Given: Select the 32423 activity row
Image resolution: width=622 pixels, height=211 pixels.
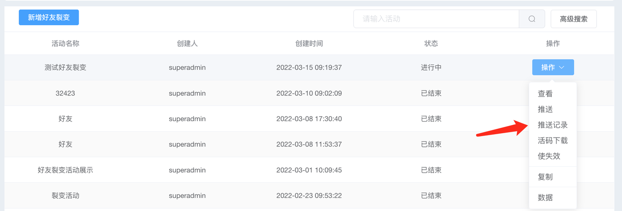Looking at the screenshot, I should pos(311,93).
